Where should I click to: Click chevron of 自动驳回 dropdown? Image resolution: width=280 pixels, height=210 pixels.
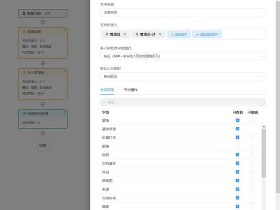pyautogui.click(x=261, y=77)
